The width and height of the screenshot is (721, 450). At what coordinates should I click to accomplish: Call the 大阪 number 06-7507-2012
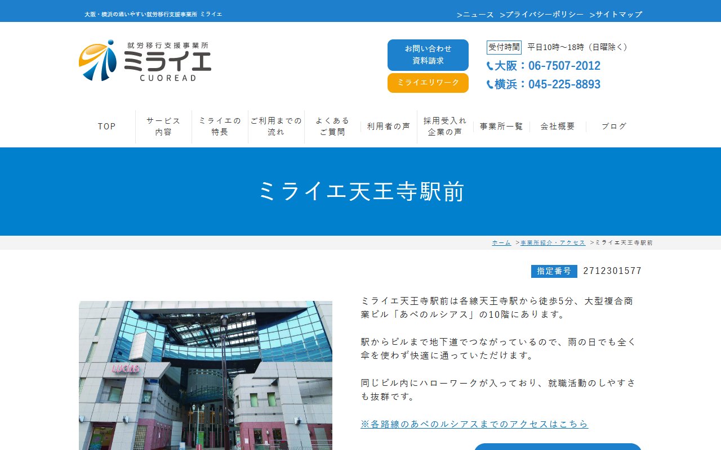point(548,66)
